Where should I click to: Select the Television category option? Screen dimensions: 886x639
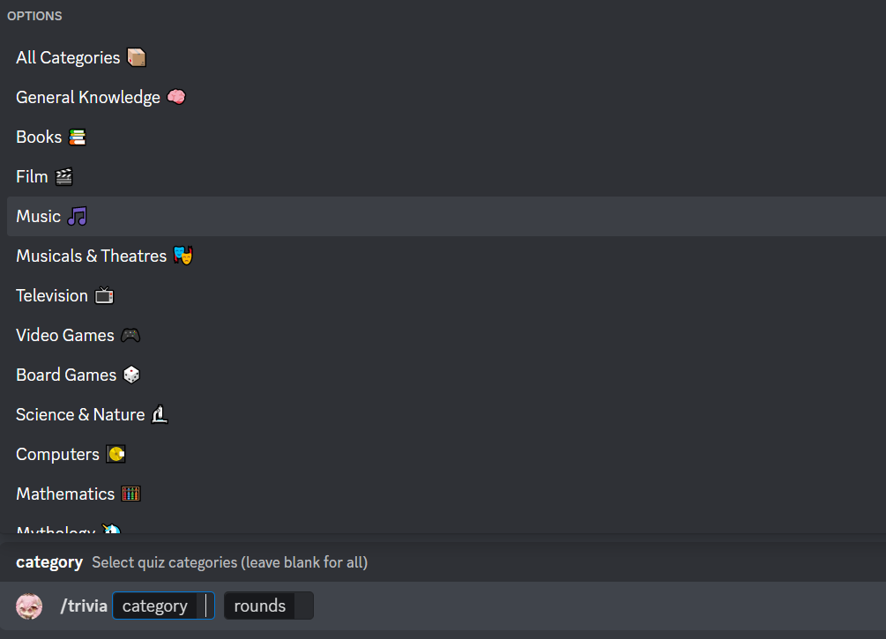click(446, 295)
